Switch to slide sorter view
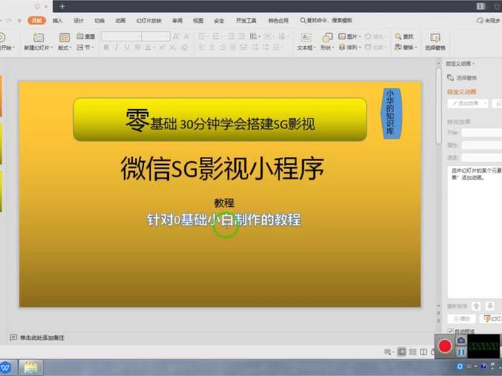502x376 pixels. point(413,352)
